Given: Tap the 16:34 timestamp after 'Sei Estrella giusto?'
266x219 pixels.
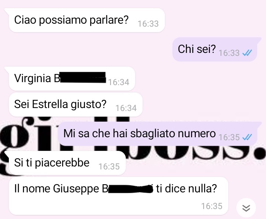Looking at the screenshot, I should click(x=126, y=108).
